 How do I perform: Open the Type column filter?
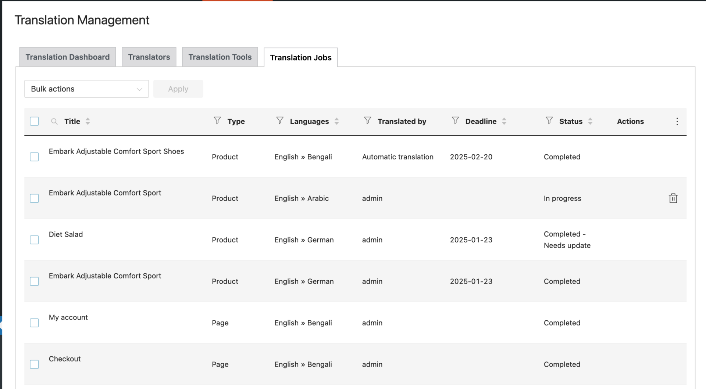point(217,120)
